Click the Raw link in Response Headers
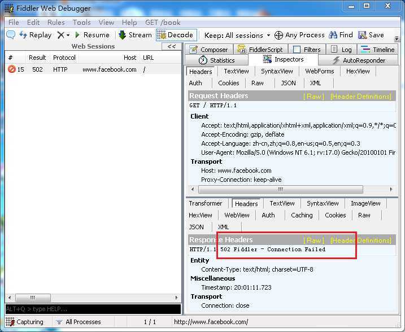This screenshot has width=405, height=332. [x=313, y=241]
